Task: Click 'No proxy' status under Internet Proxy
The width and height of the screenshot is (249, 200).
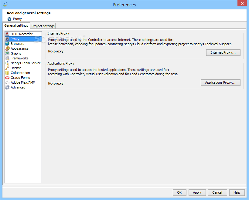Action: click(56, 51)
